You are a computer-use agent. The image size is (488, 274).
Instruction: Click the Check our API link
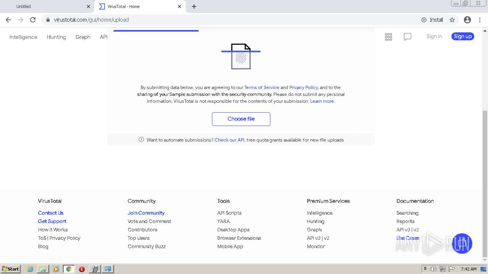click(x=230, y=140)
